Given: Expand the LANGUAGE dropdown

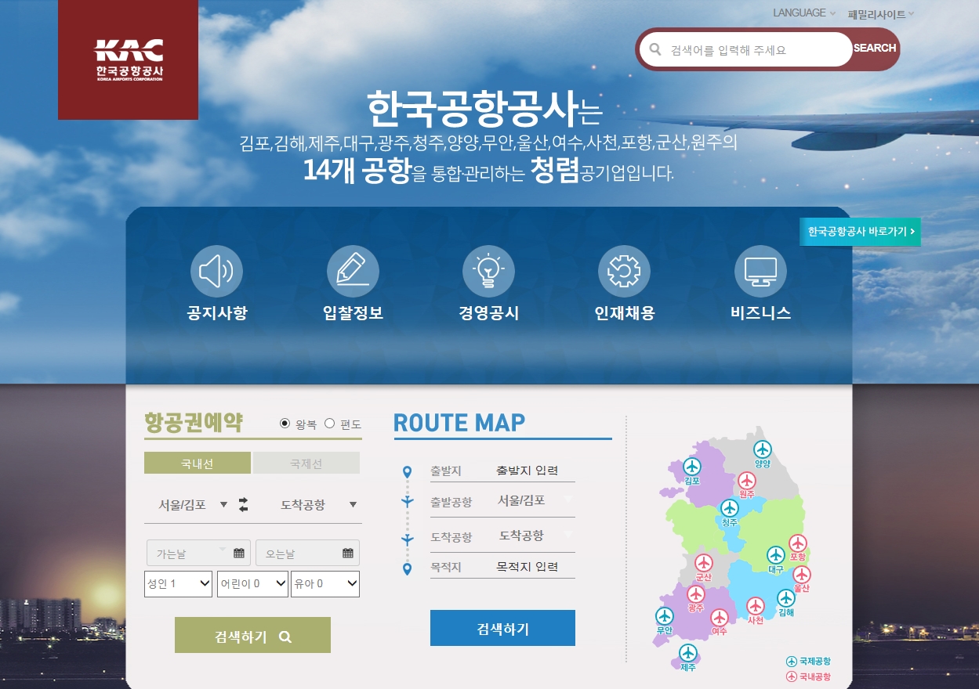Looking at the screenshot, I should pos(804,13).
